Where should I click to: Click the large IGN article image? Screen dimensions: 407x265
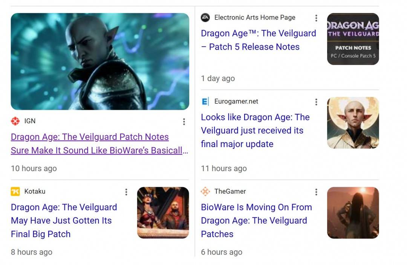[x=100, y=62]
